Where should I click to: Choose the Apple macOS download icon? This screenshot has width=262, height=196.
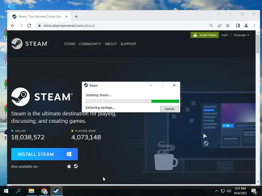69,166
